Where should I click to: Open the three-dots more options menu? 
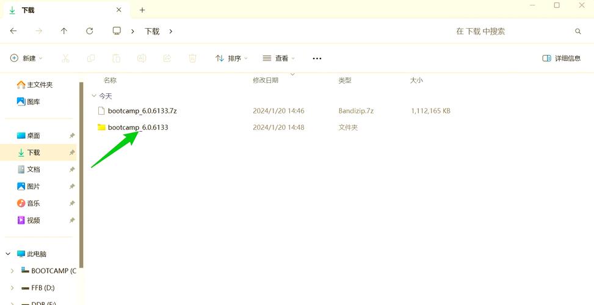pos(317,59)
